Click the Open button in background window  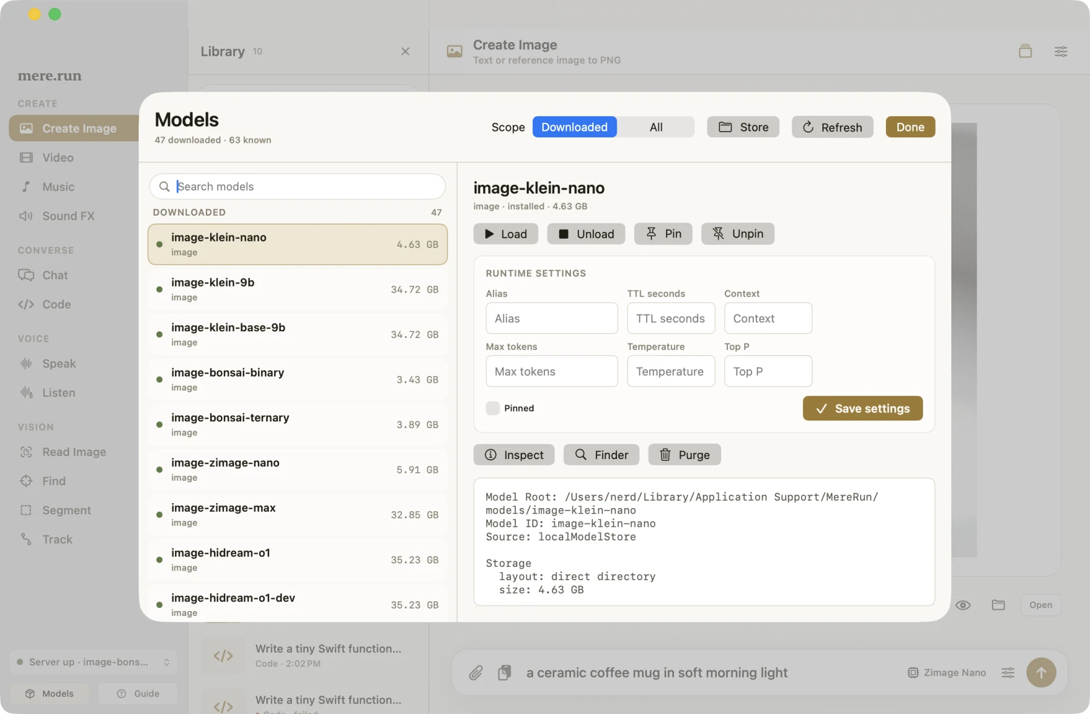(1040, 605)
